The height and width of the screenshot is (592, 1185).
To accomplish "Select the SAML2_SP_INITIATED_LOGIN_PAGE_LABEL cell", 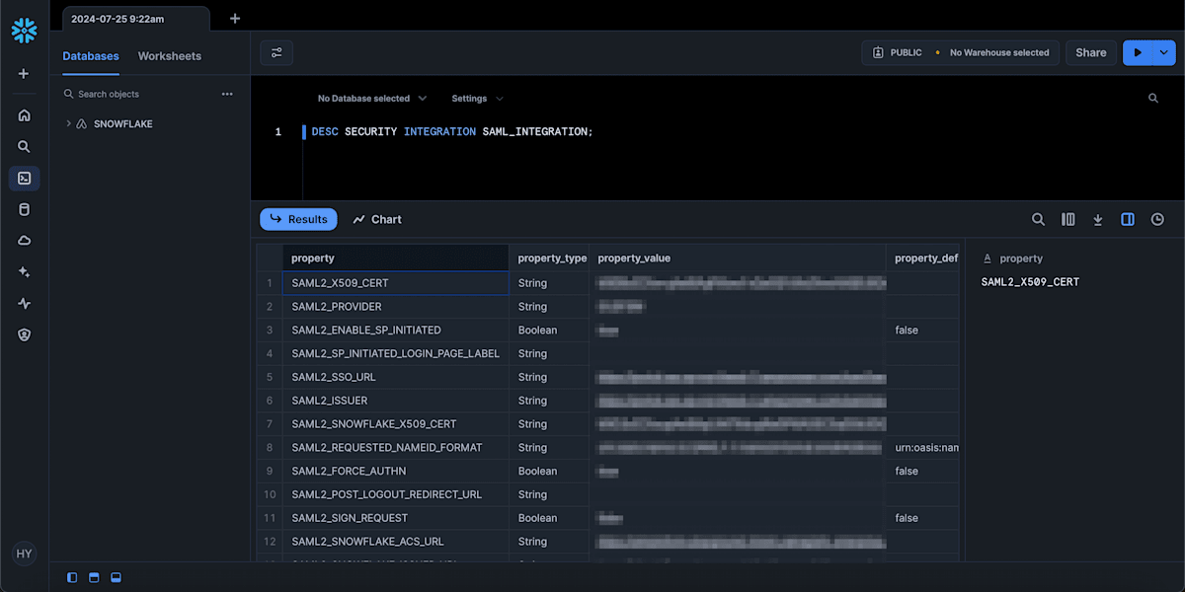I will (396, 353).
